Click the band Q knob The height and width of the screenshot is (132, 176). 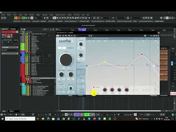point(119,90)
